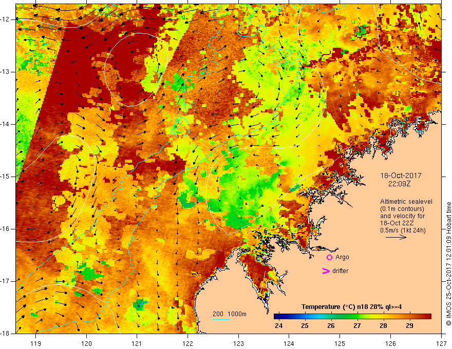Click the colorbar value 26

click(331, 326)
